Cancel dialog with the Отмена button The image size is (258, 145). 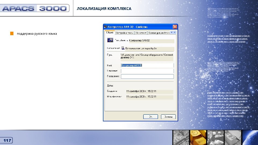[x=168, y=117]
